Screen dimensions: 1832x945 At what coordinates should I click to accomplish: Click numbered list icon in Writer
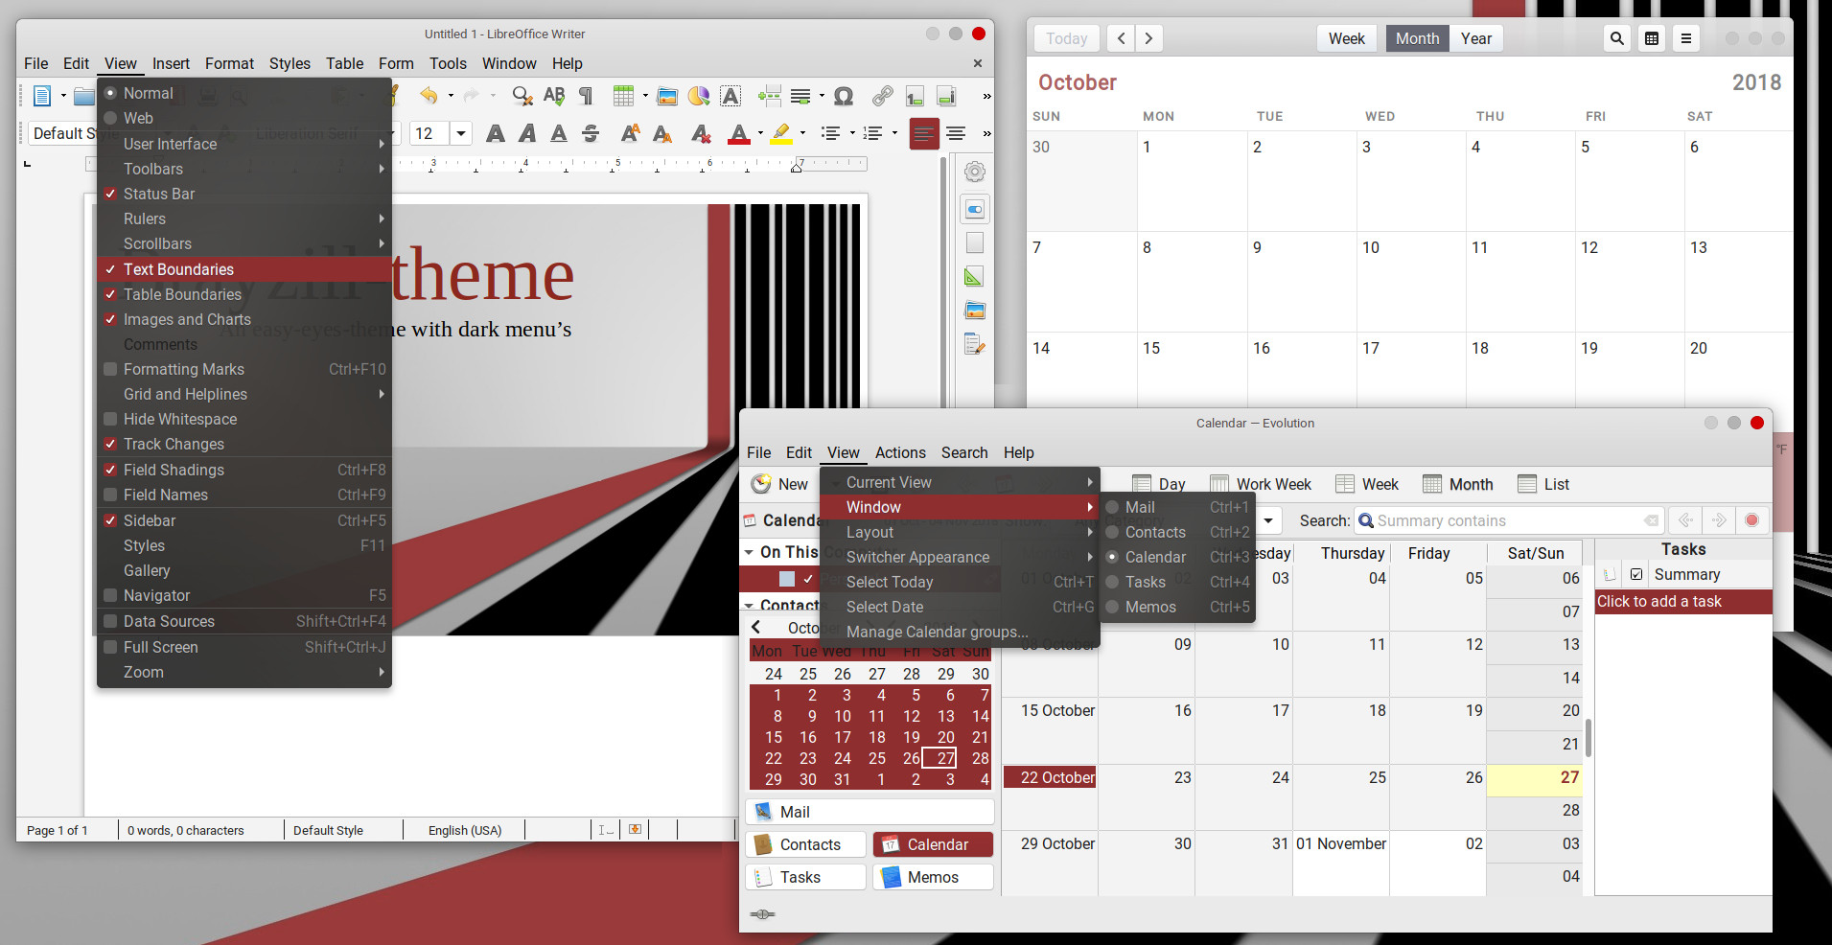click(872, 133)
